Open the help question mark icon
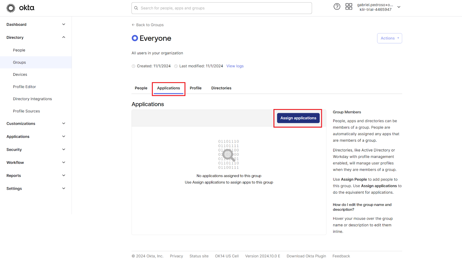The height and width of the screenshot is (274, 462). [x=337, y=7]
